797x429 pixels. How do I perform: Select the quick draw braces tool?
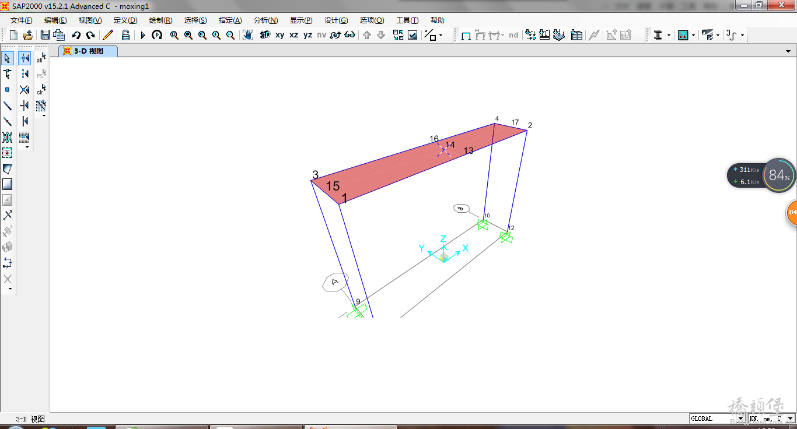click(8, 137)
